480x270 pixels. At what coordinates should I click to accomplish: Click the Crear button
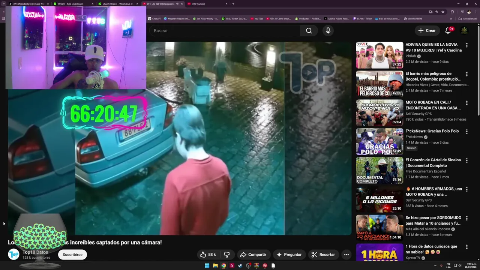427,31
